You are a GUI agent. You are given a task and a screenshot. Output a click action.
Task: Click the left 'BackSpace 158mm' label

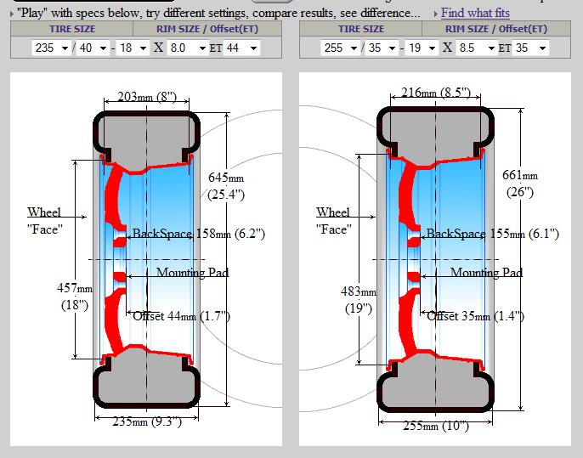198,234
